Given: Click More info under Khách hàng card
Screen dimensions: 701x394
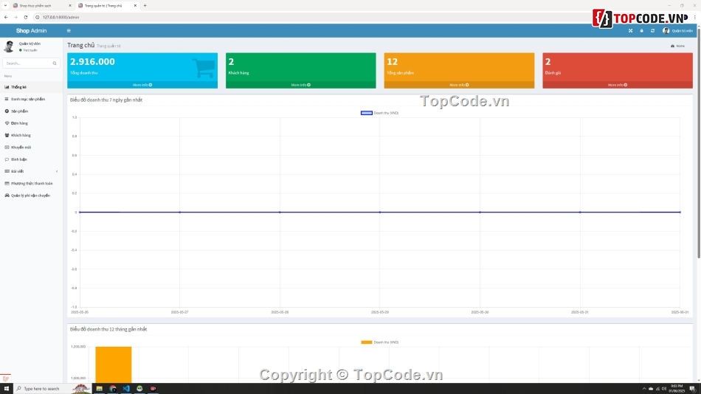Looking at the screenshot, I should coord(301,85).
